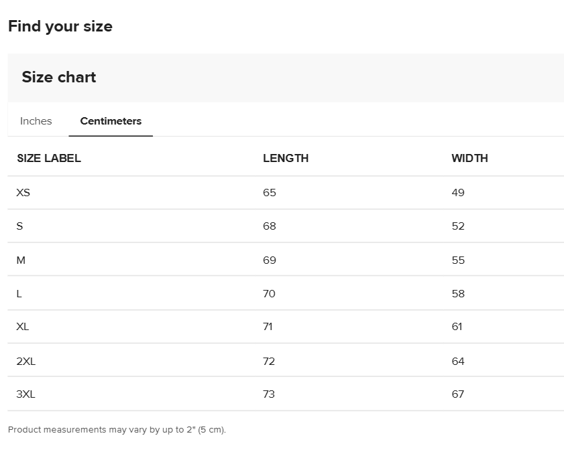Image resolution: width=564 pixels, height=462 pixels.
Task: Select the S size row label
Action: (x=19, y=226)
